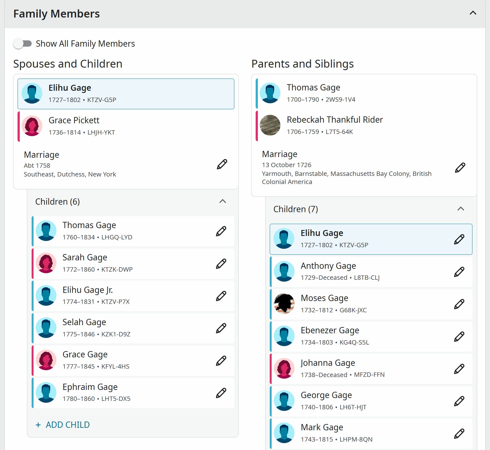Open Grace Pickett avatar portrait
The height and width of the screenshot is (450, 490).
pos(32,126)
